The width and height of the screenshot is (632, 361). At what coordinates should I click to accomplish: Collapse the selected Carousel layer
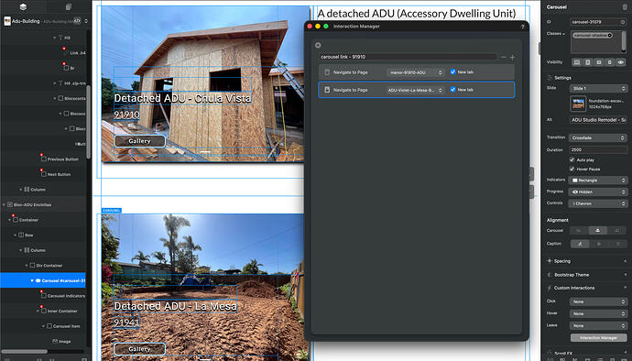[32, 280]
